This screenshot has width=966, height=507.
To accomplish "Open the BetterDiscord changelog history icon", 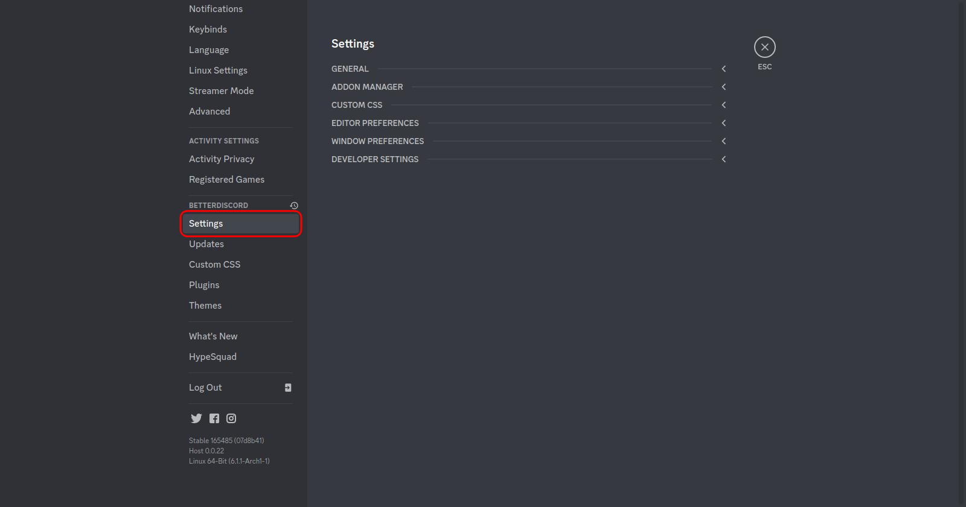I will click(x=294, y=206).
